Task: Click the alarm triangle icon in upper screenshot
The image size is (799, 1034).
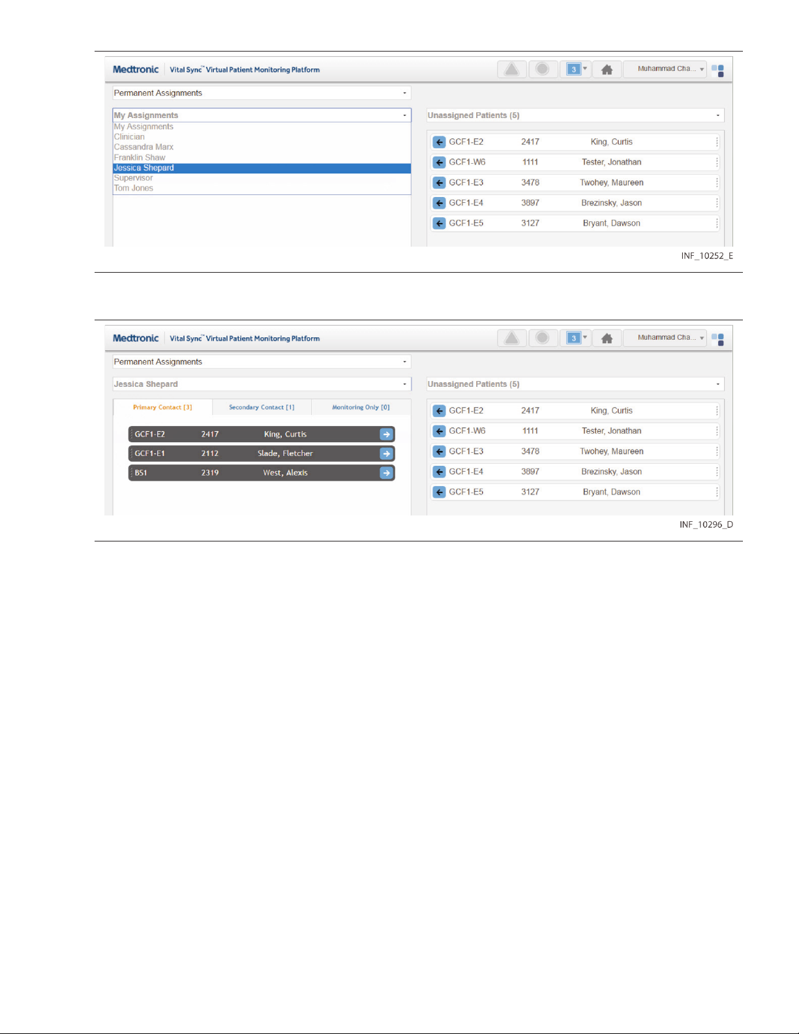Action: [512, 69]
